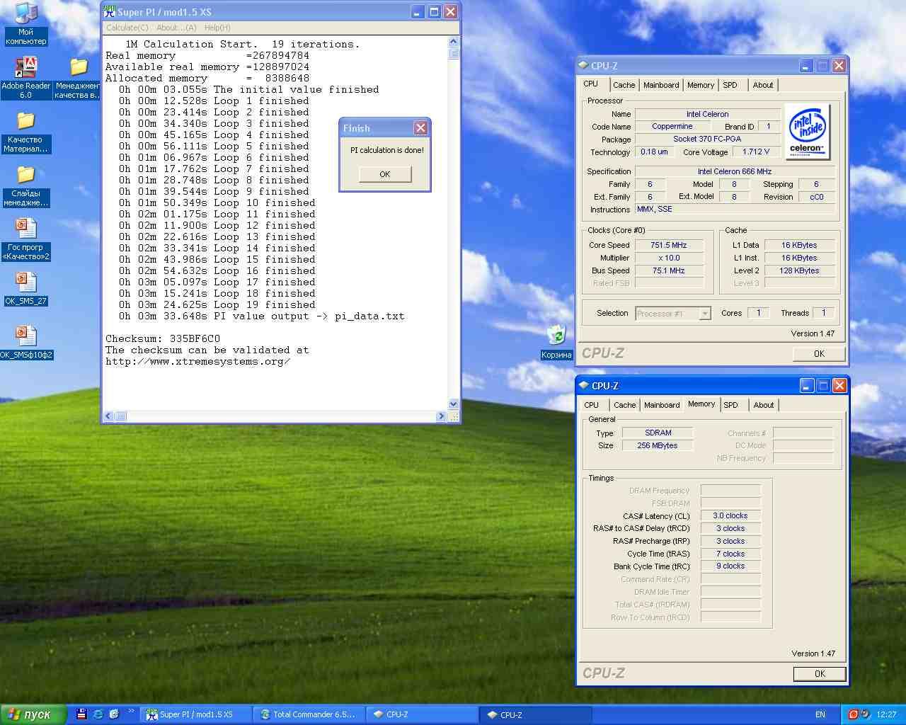This screenshot has width=906, height=725.
Task: Click OK in the Finish dialog
Action: tap(385, 174)
